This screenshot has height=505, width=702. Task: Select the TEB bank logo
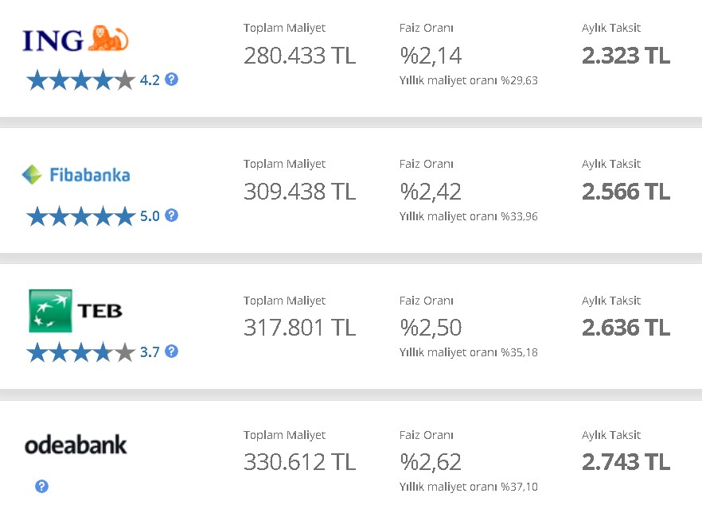(76, 310)
